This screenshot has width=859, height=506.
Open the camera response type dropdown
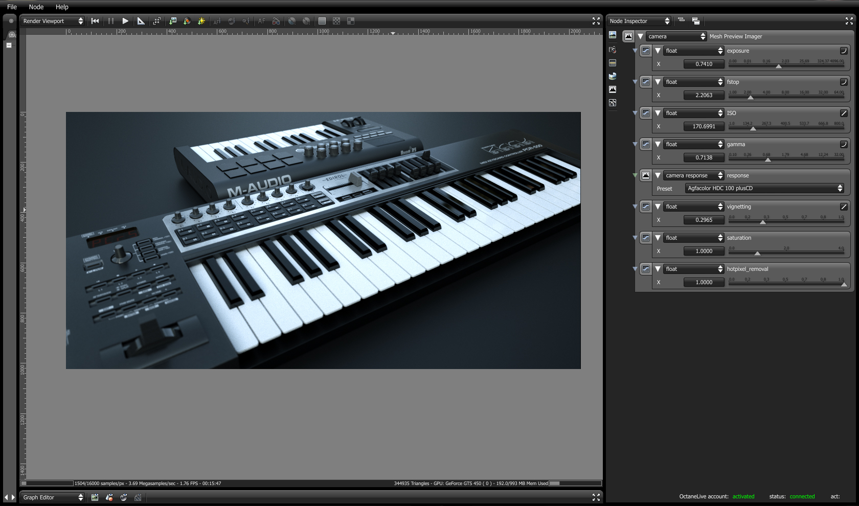(x=694, y=175)
